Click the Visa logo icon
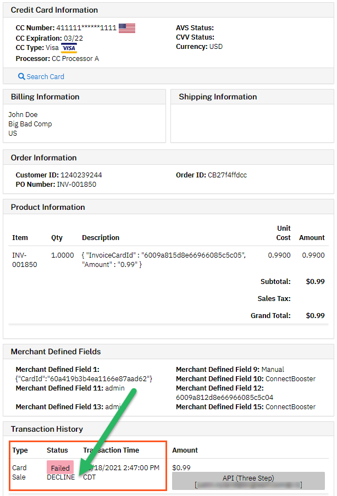The image size is (337, 496). tap(69, 48)
